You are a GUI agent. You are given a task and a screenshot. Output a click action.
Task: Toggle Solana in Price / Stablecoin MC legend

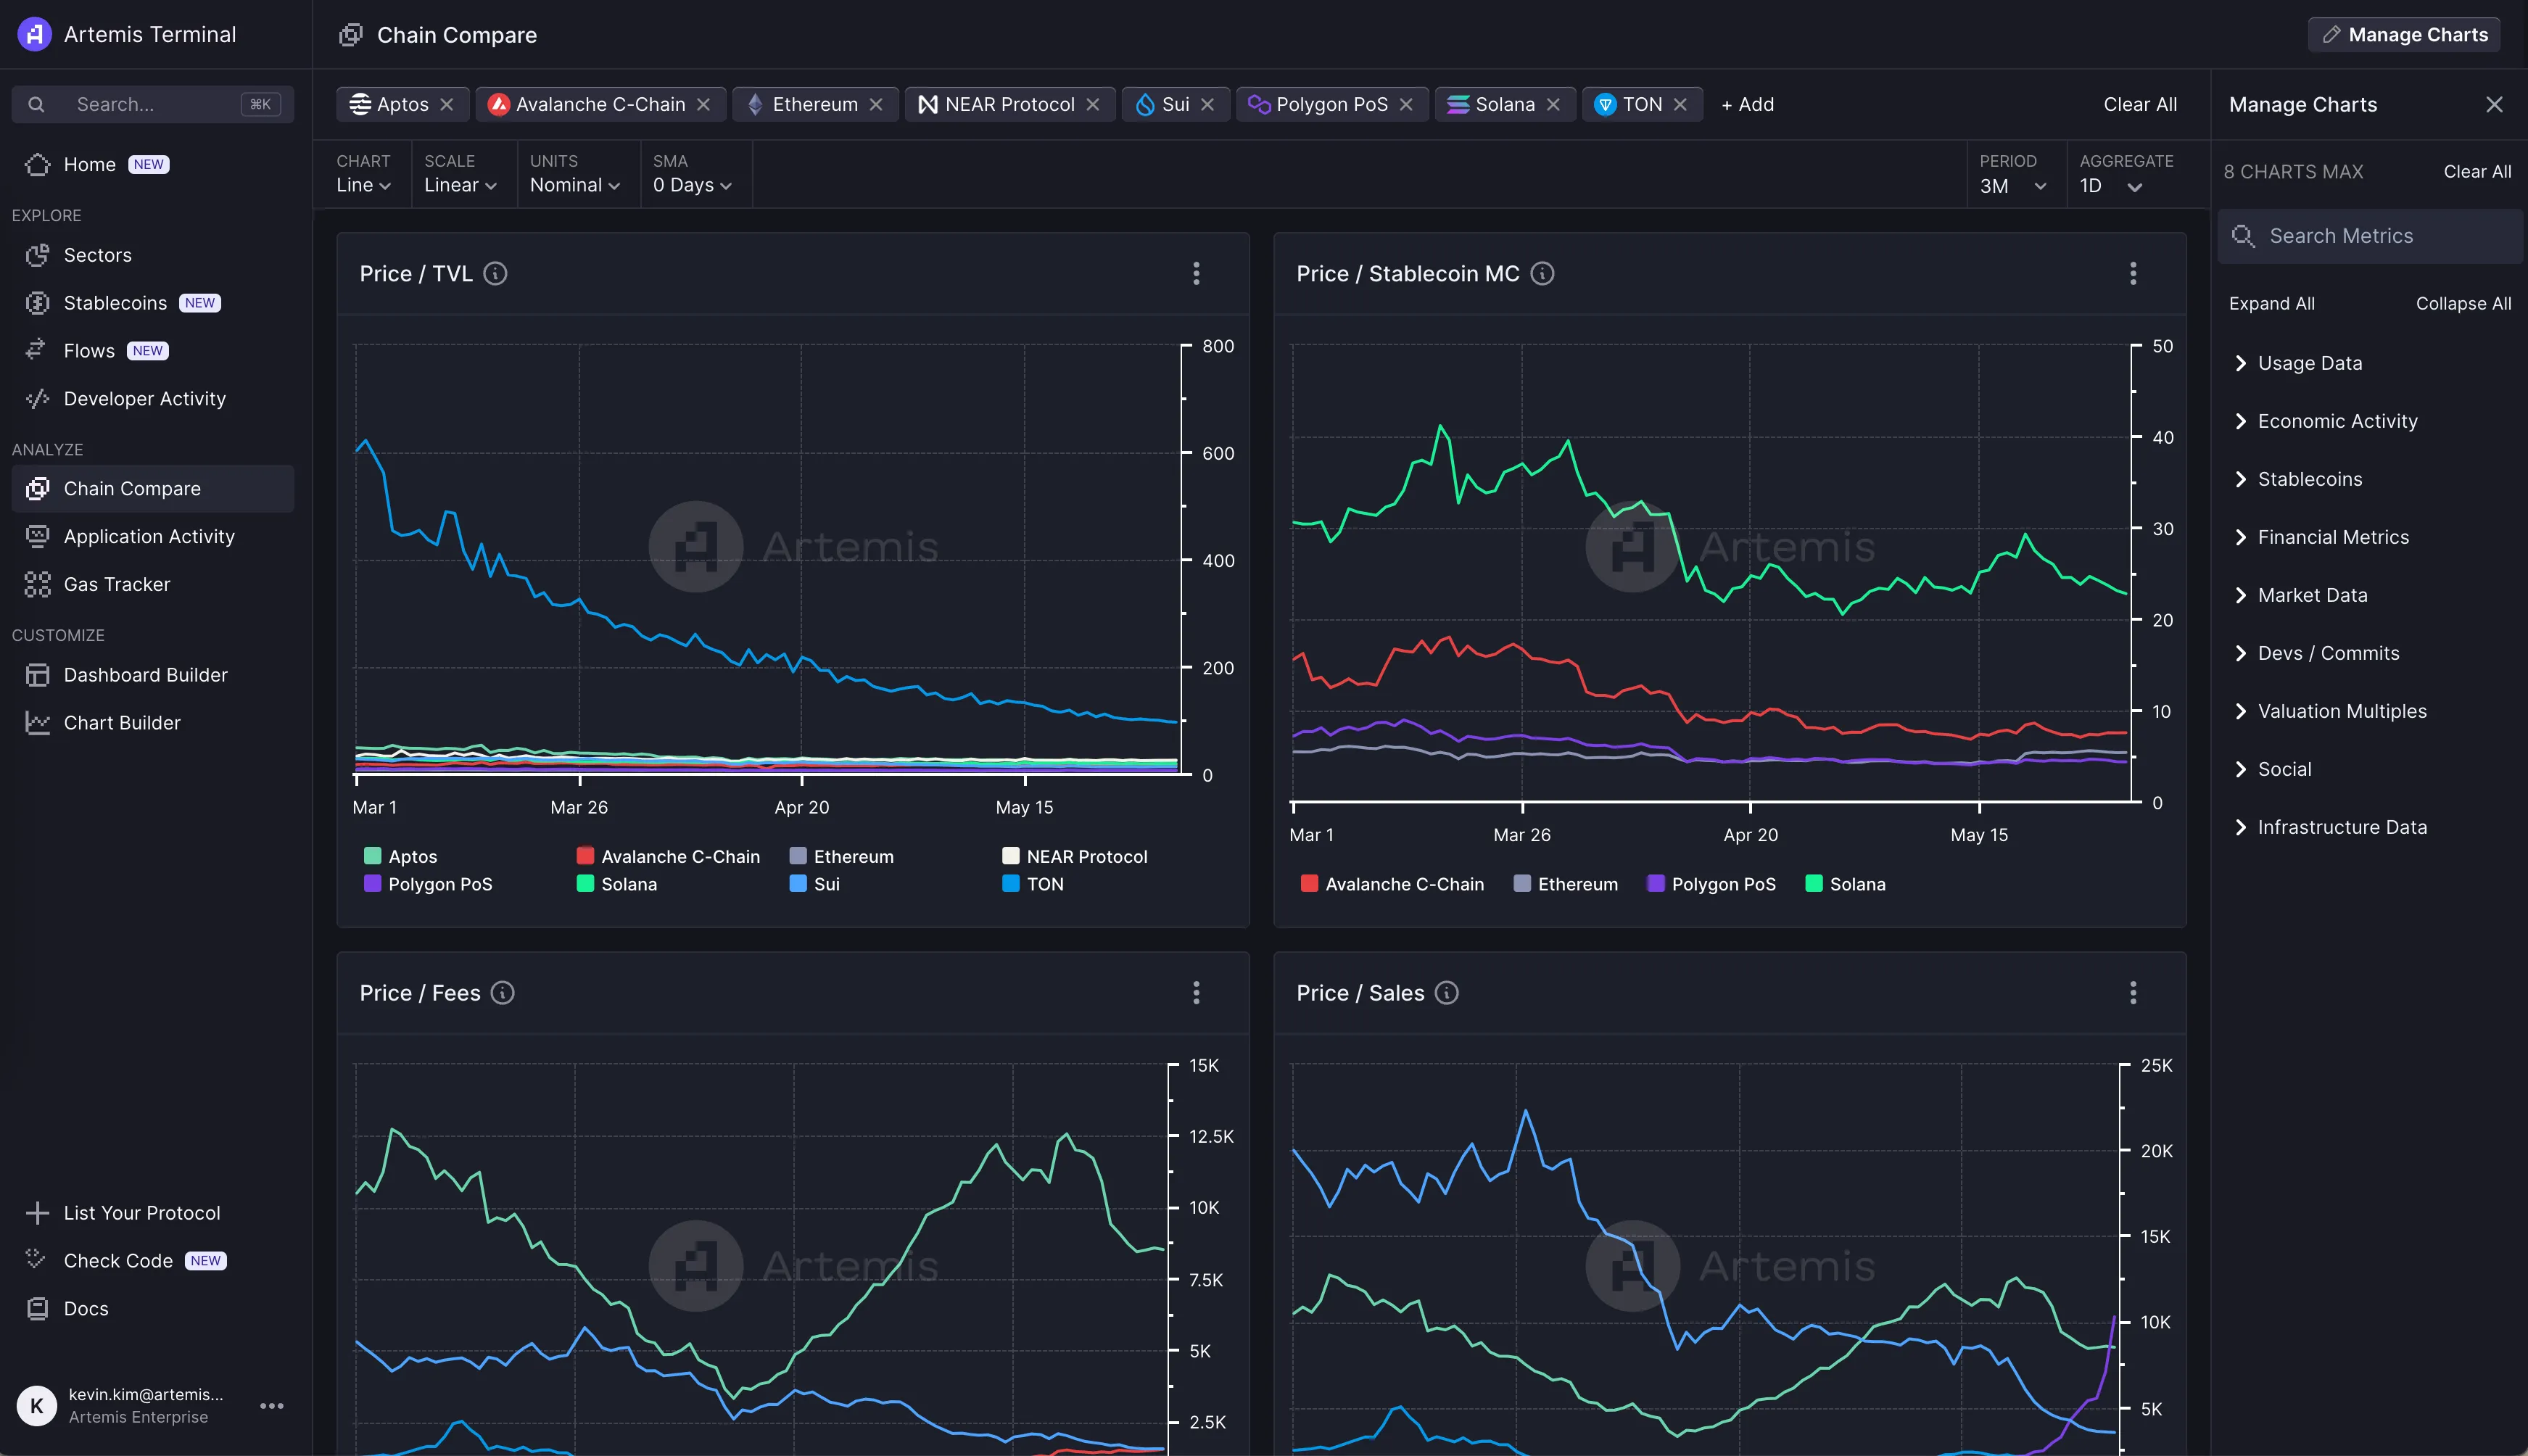pyautogui.click(x=1846, y=884)
